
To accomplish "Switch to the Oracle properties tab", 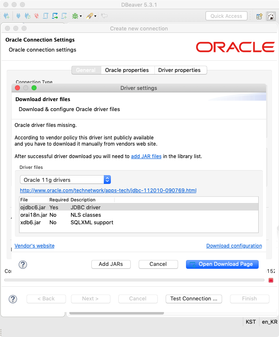I will pyautogui.click(x=127, y=70).
